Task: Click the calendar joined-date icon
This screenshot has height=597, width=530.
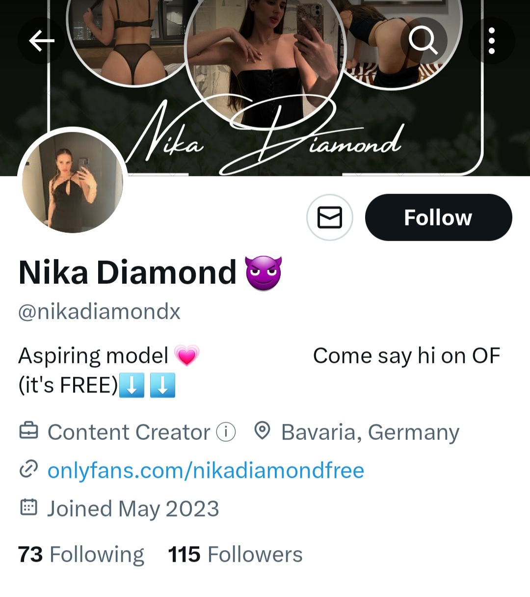Action: 28,508
